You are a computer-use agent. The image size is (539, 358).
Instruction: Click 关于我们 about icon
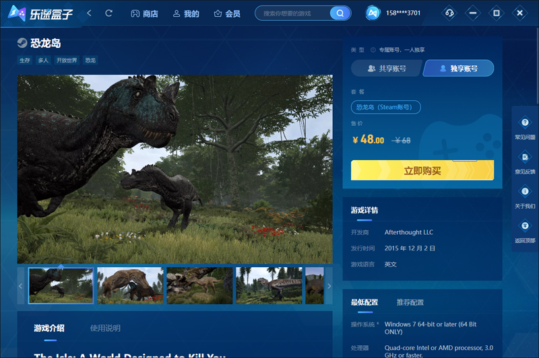click(x=525, y=192)
